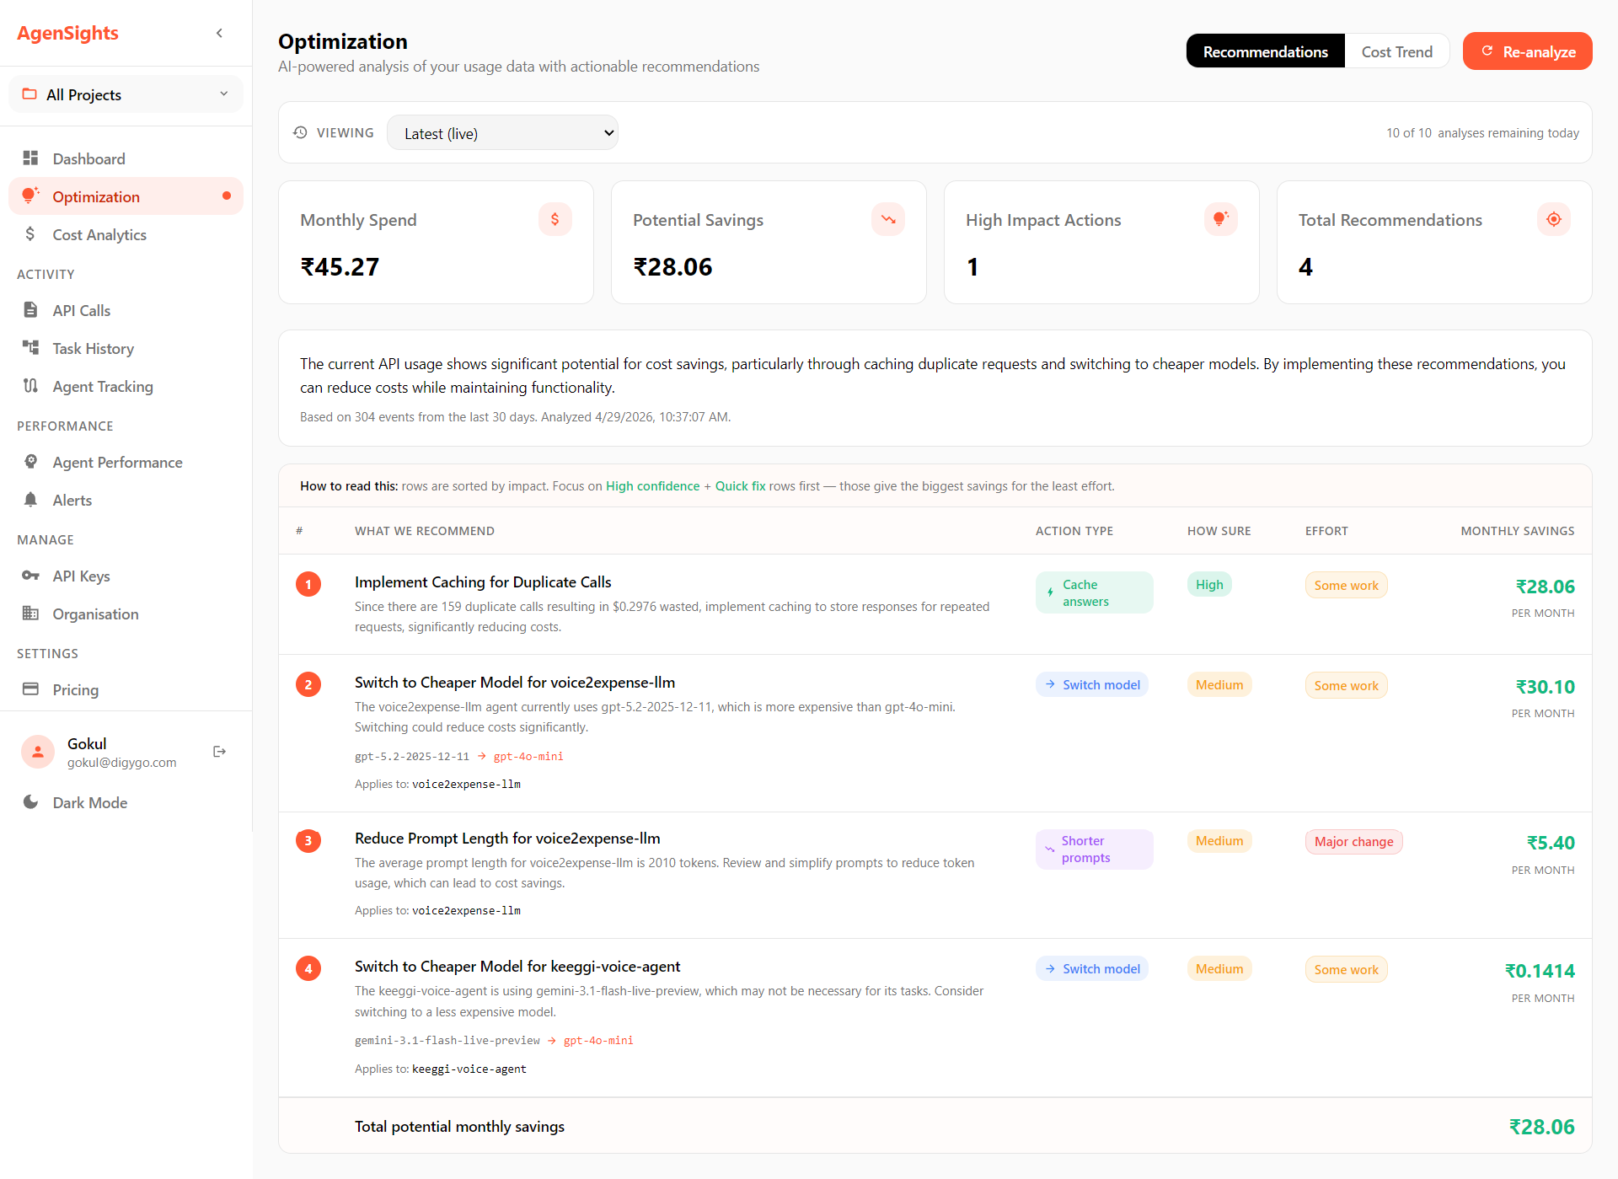Open the API Keys page

pyautogui.click(x=81, y=576)
